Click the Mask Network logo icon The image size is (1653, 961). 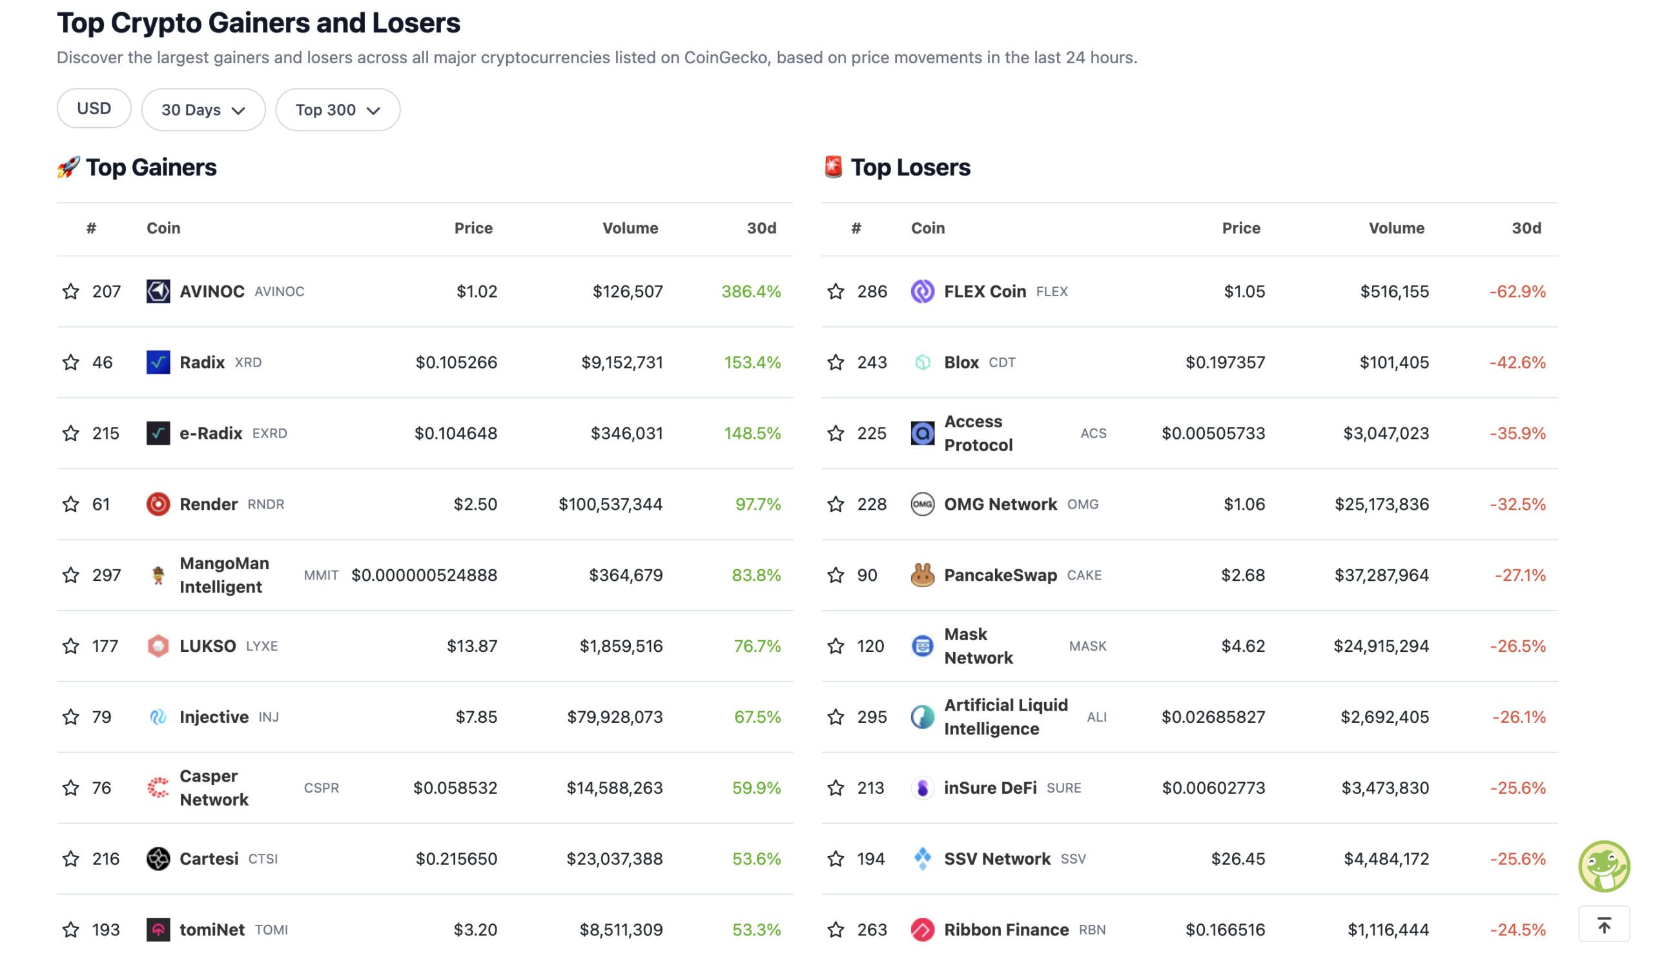(x=922, y=645)
